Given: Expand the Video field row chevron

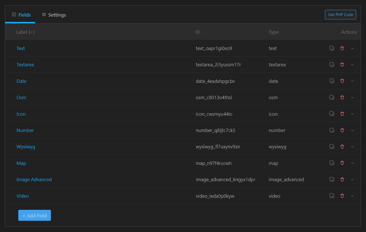Looking at the screenshot, I should (x=352, y=196).
